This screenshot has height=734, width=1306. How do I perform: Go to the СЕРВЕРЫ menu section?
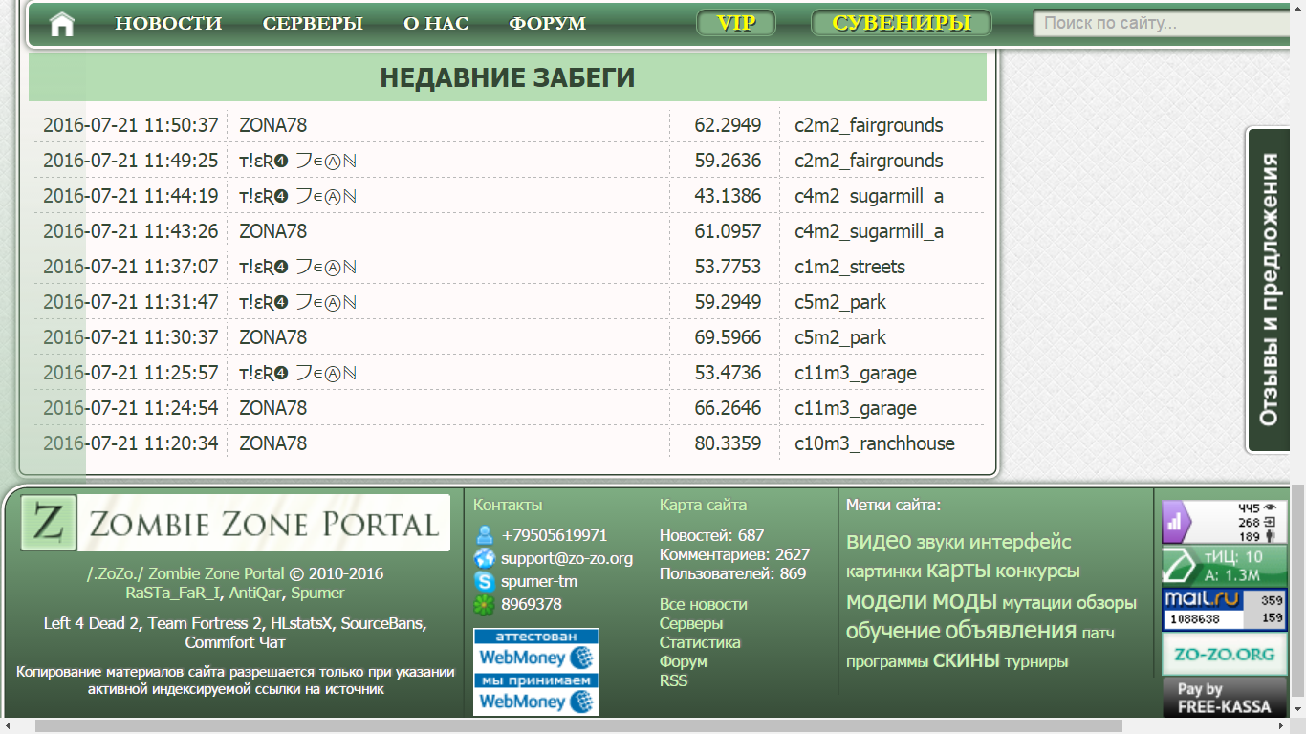(313, 24)
